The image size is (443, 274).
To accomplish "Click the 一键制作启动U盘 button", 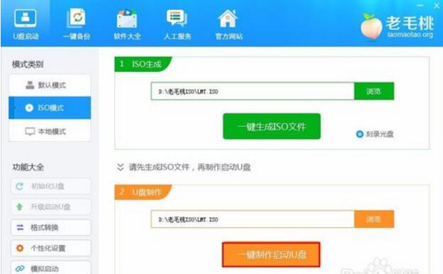I will (x=271, y=255).
